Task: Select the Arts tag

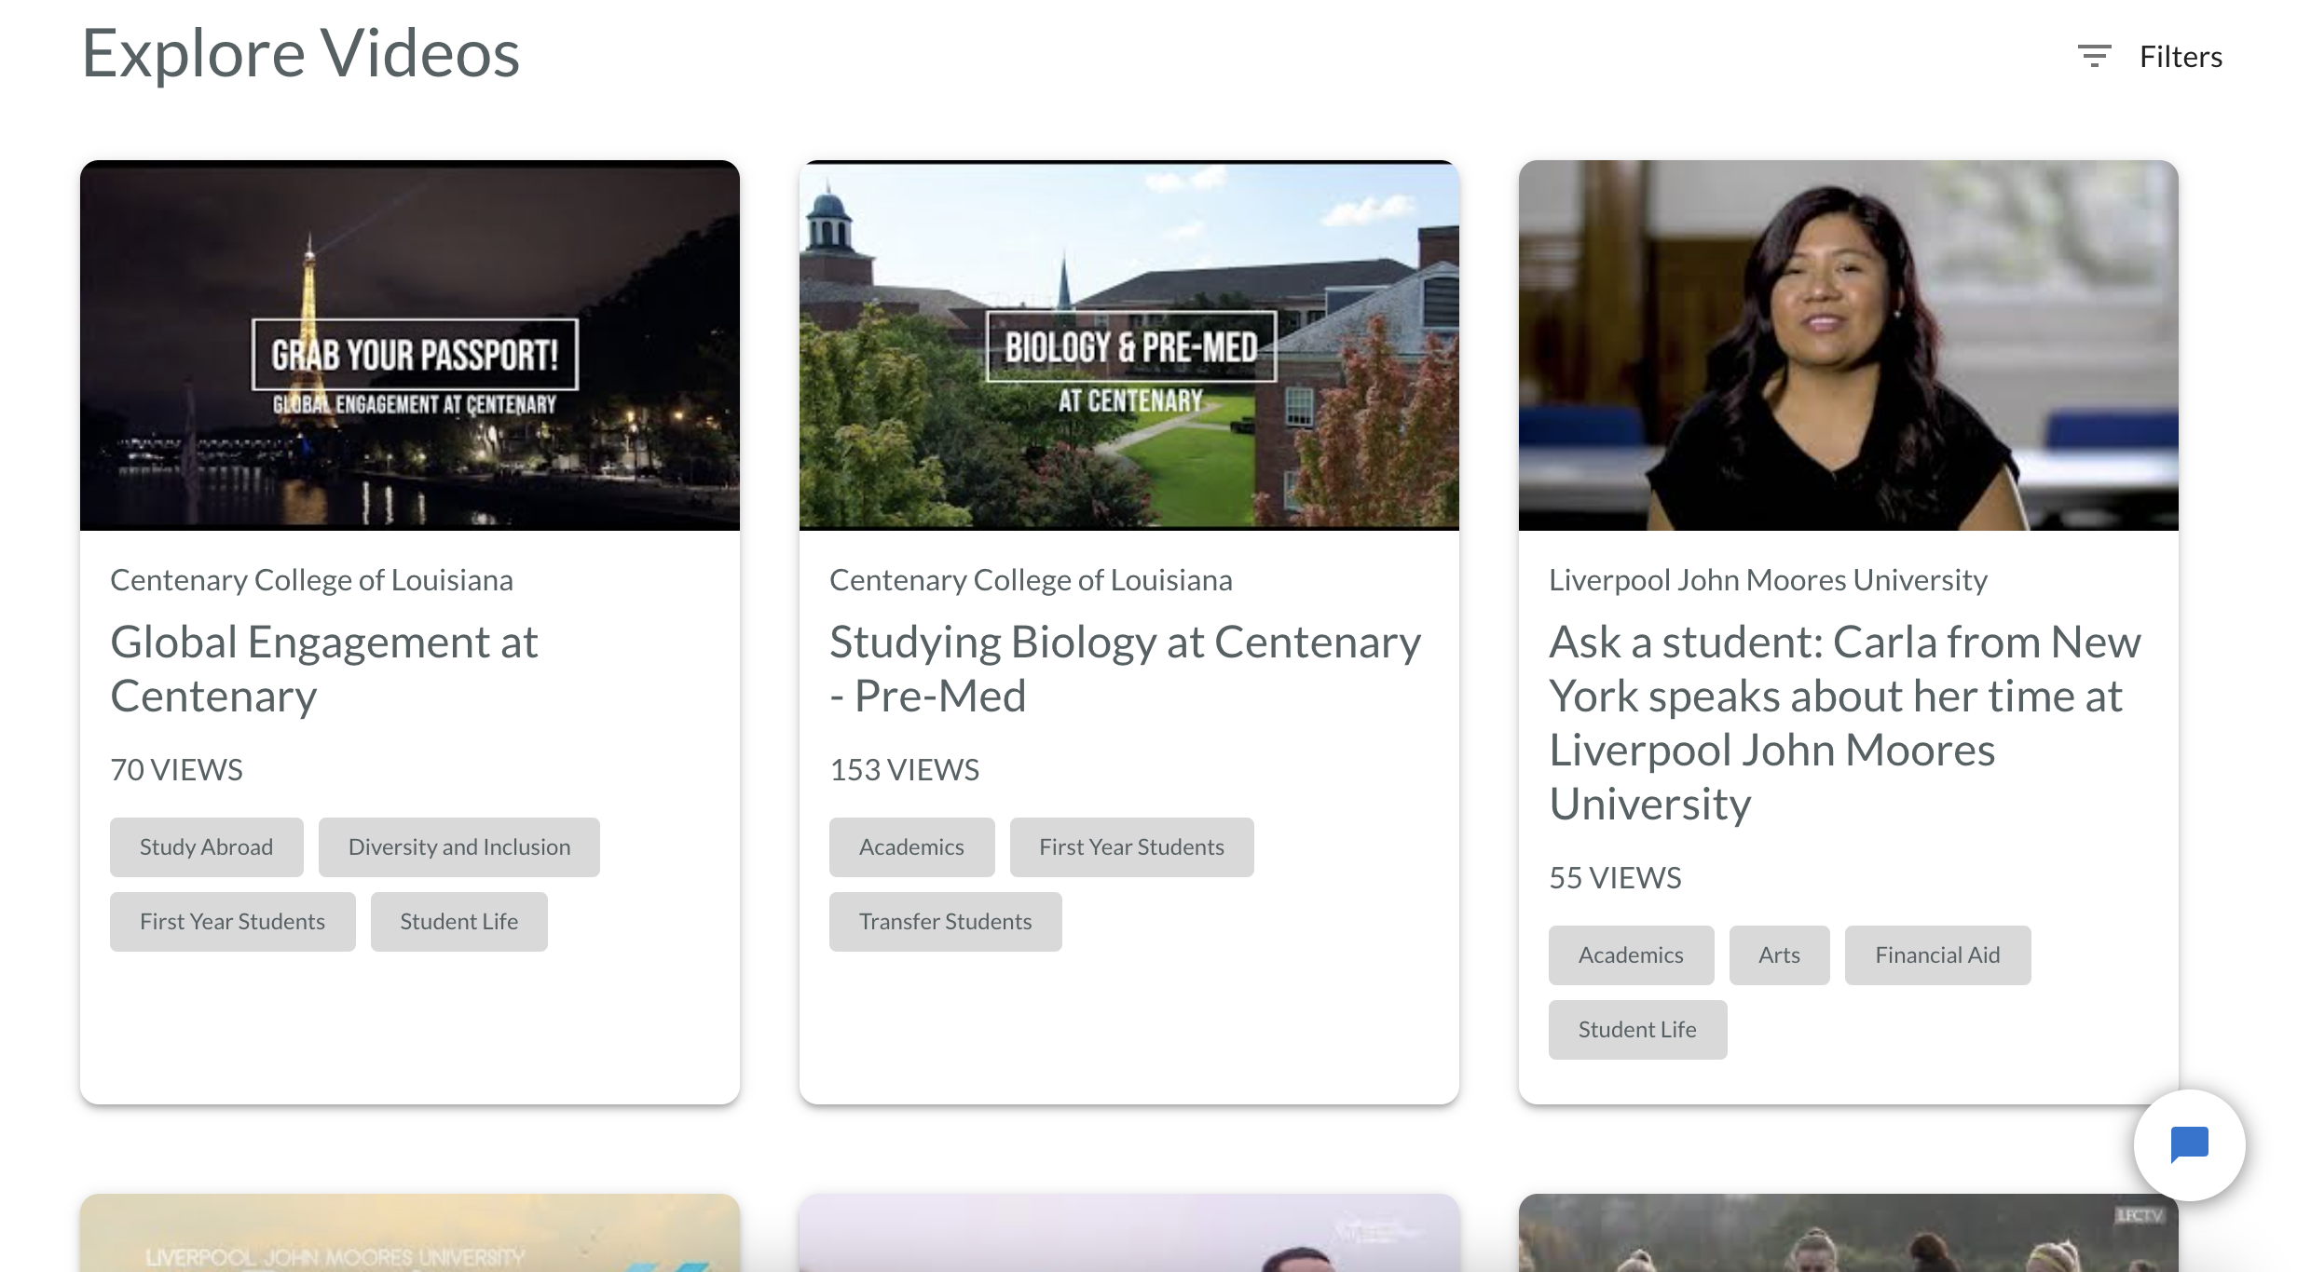Action: click(x=1780, y=955)
